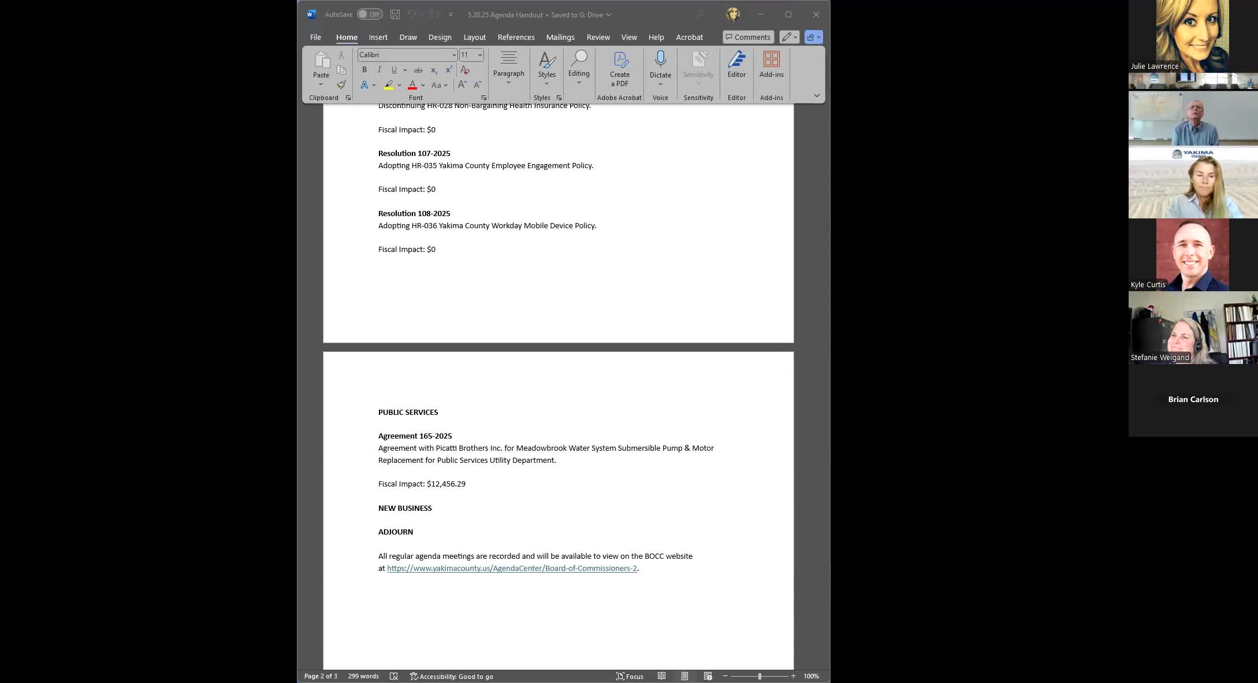
Task: Click the Clear Formatting icon
Action: click(x=465, y=70)
